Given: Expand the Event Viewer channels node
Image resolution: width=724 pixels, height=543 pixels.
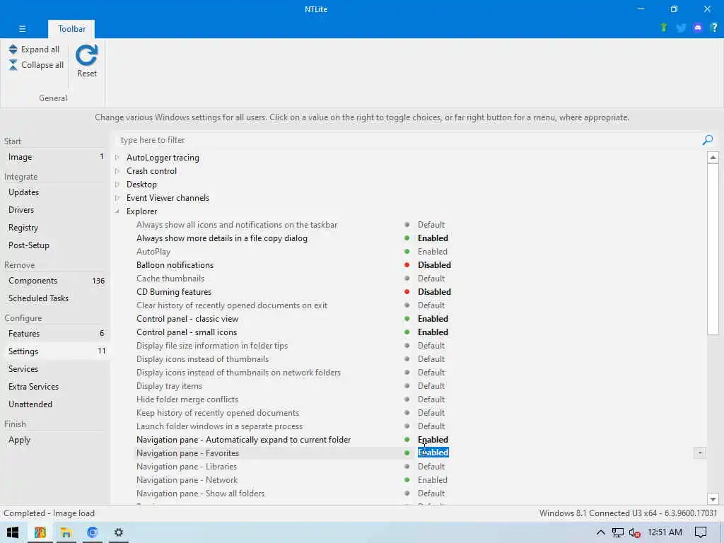Looking at the screenshot, I should 117,198.
